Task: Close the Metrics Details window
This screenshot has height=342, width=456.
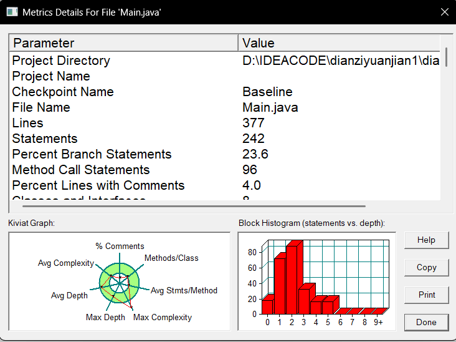Action: 445,12
